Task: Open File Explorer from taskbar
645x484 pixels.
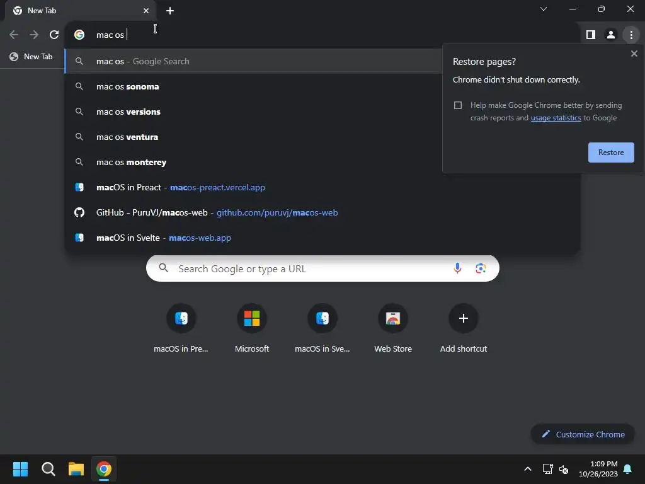Action: coord(76,469)
